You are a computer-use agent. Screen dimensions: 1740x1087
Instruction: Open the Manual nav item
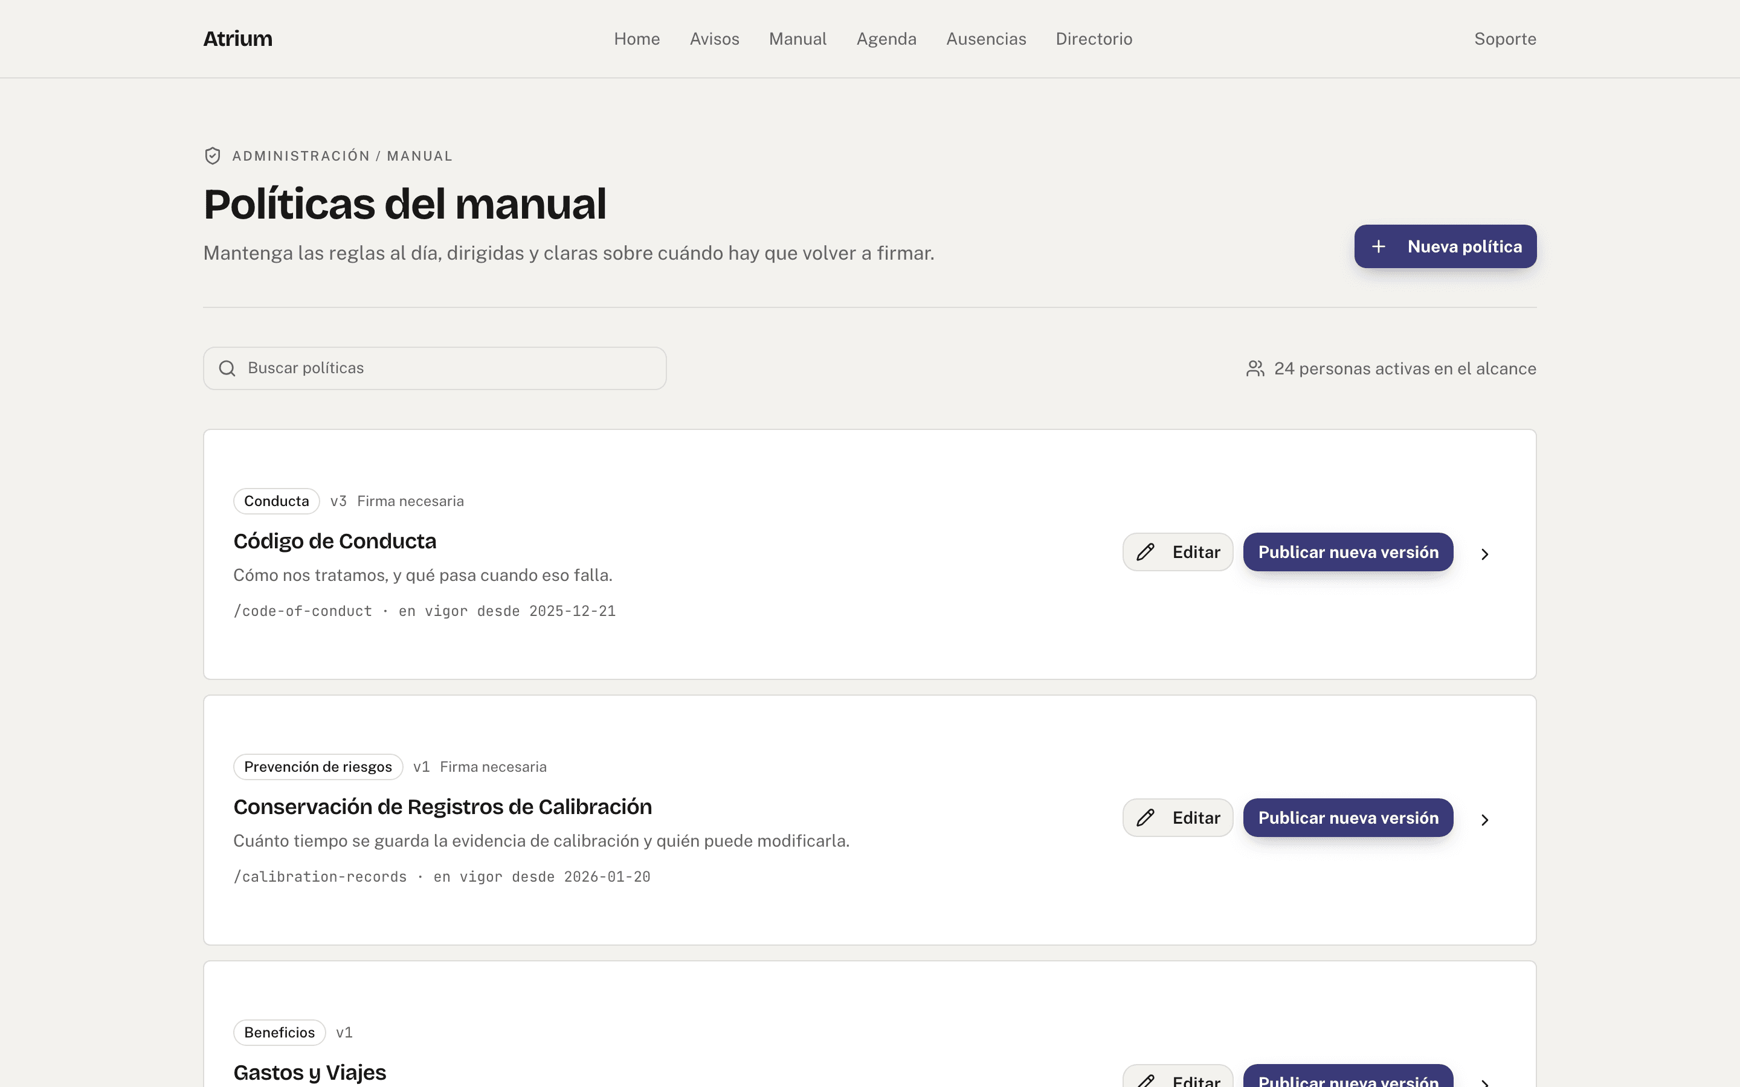pyautogui.click(x=797, y=39)
